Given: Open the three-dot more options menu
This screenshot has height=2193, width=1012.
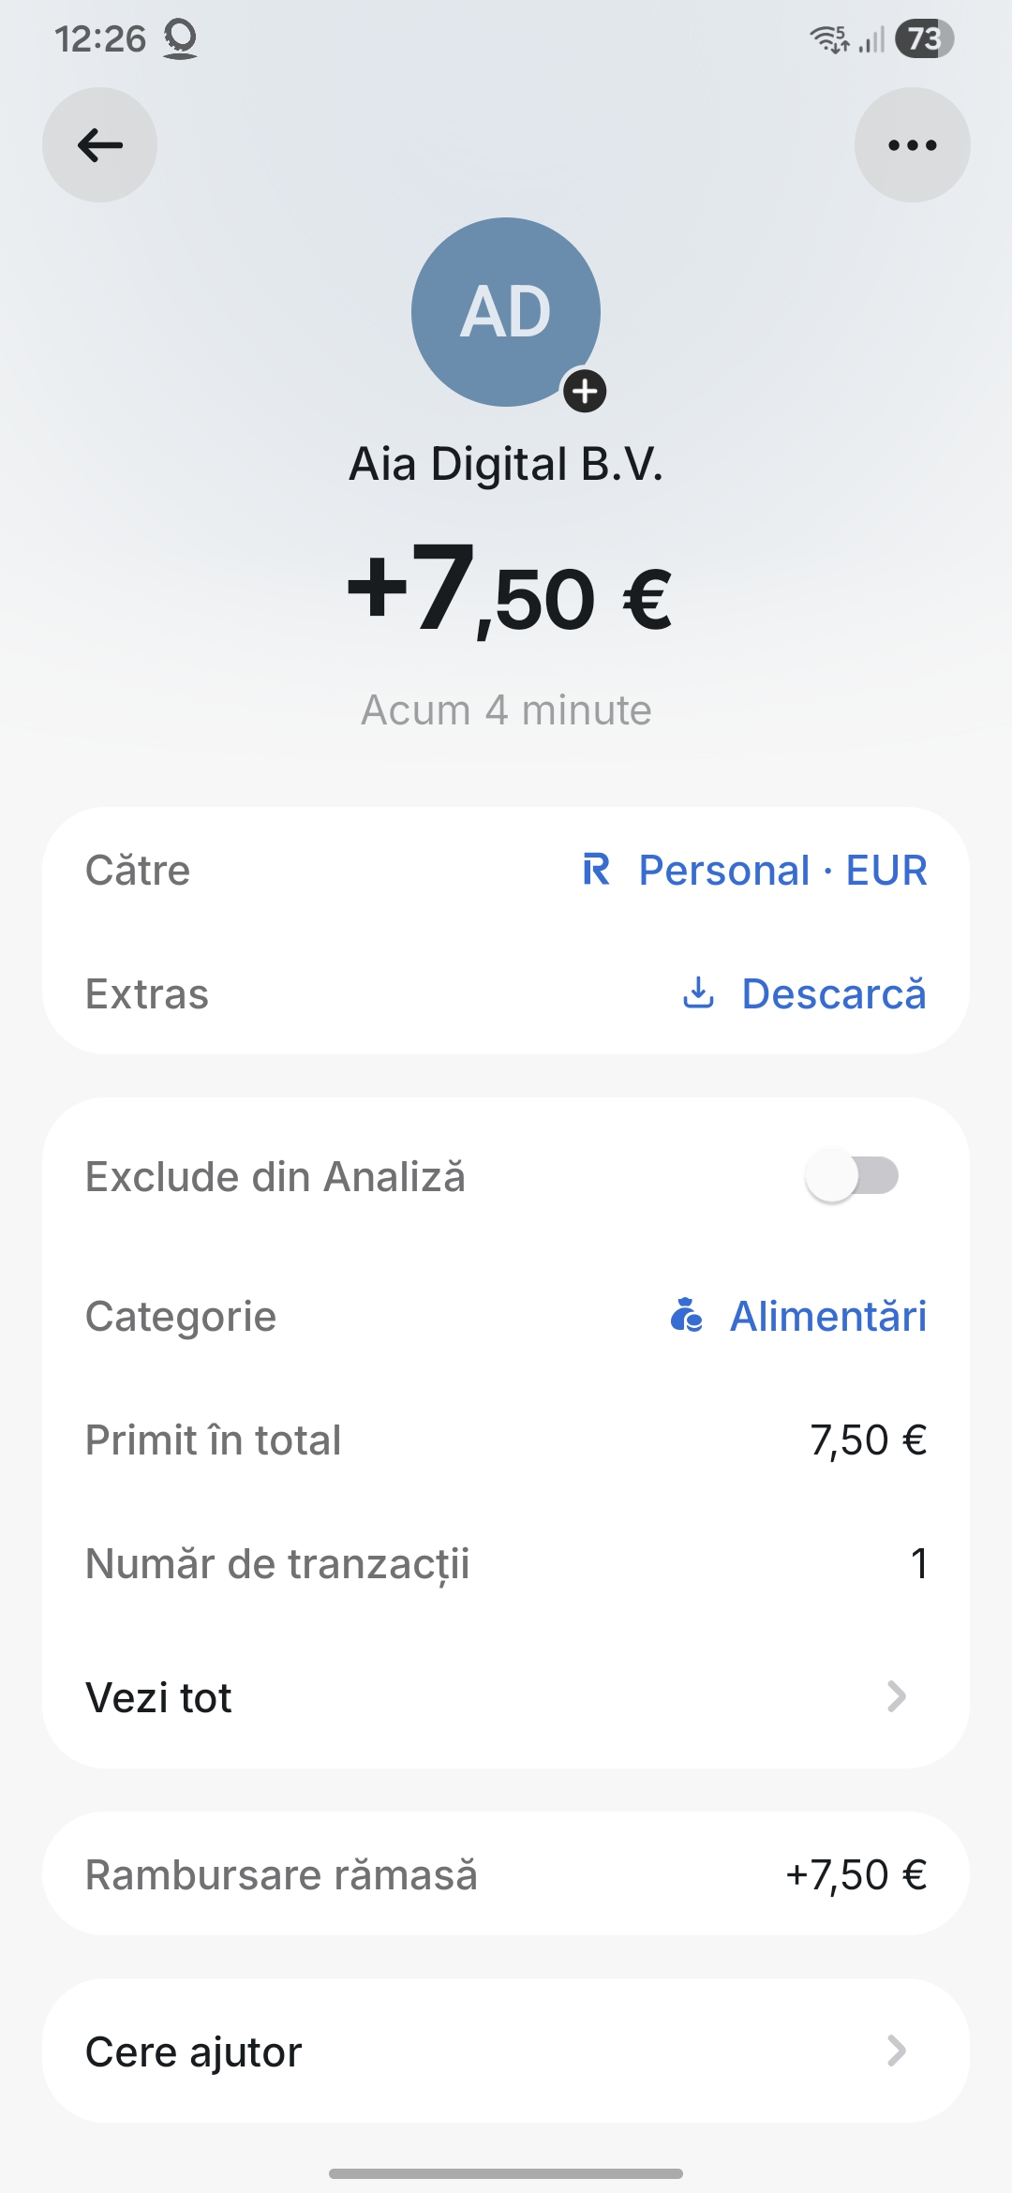Looking at the screenshot, I should tap(912, 145).
